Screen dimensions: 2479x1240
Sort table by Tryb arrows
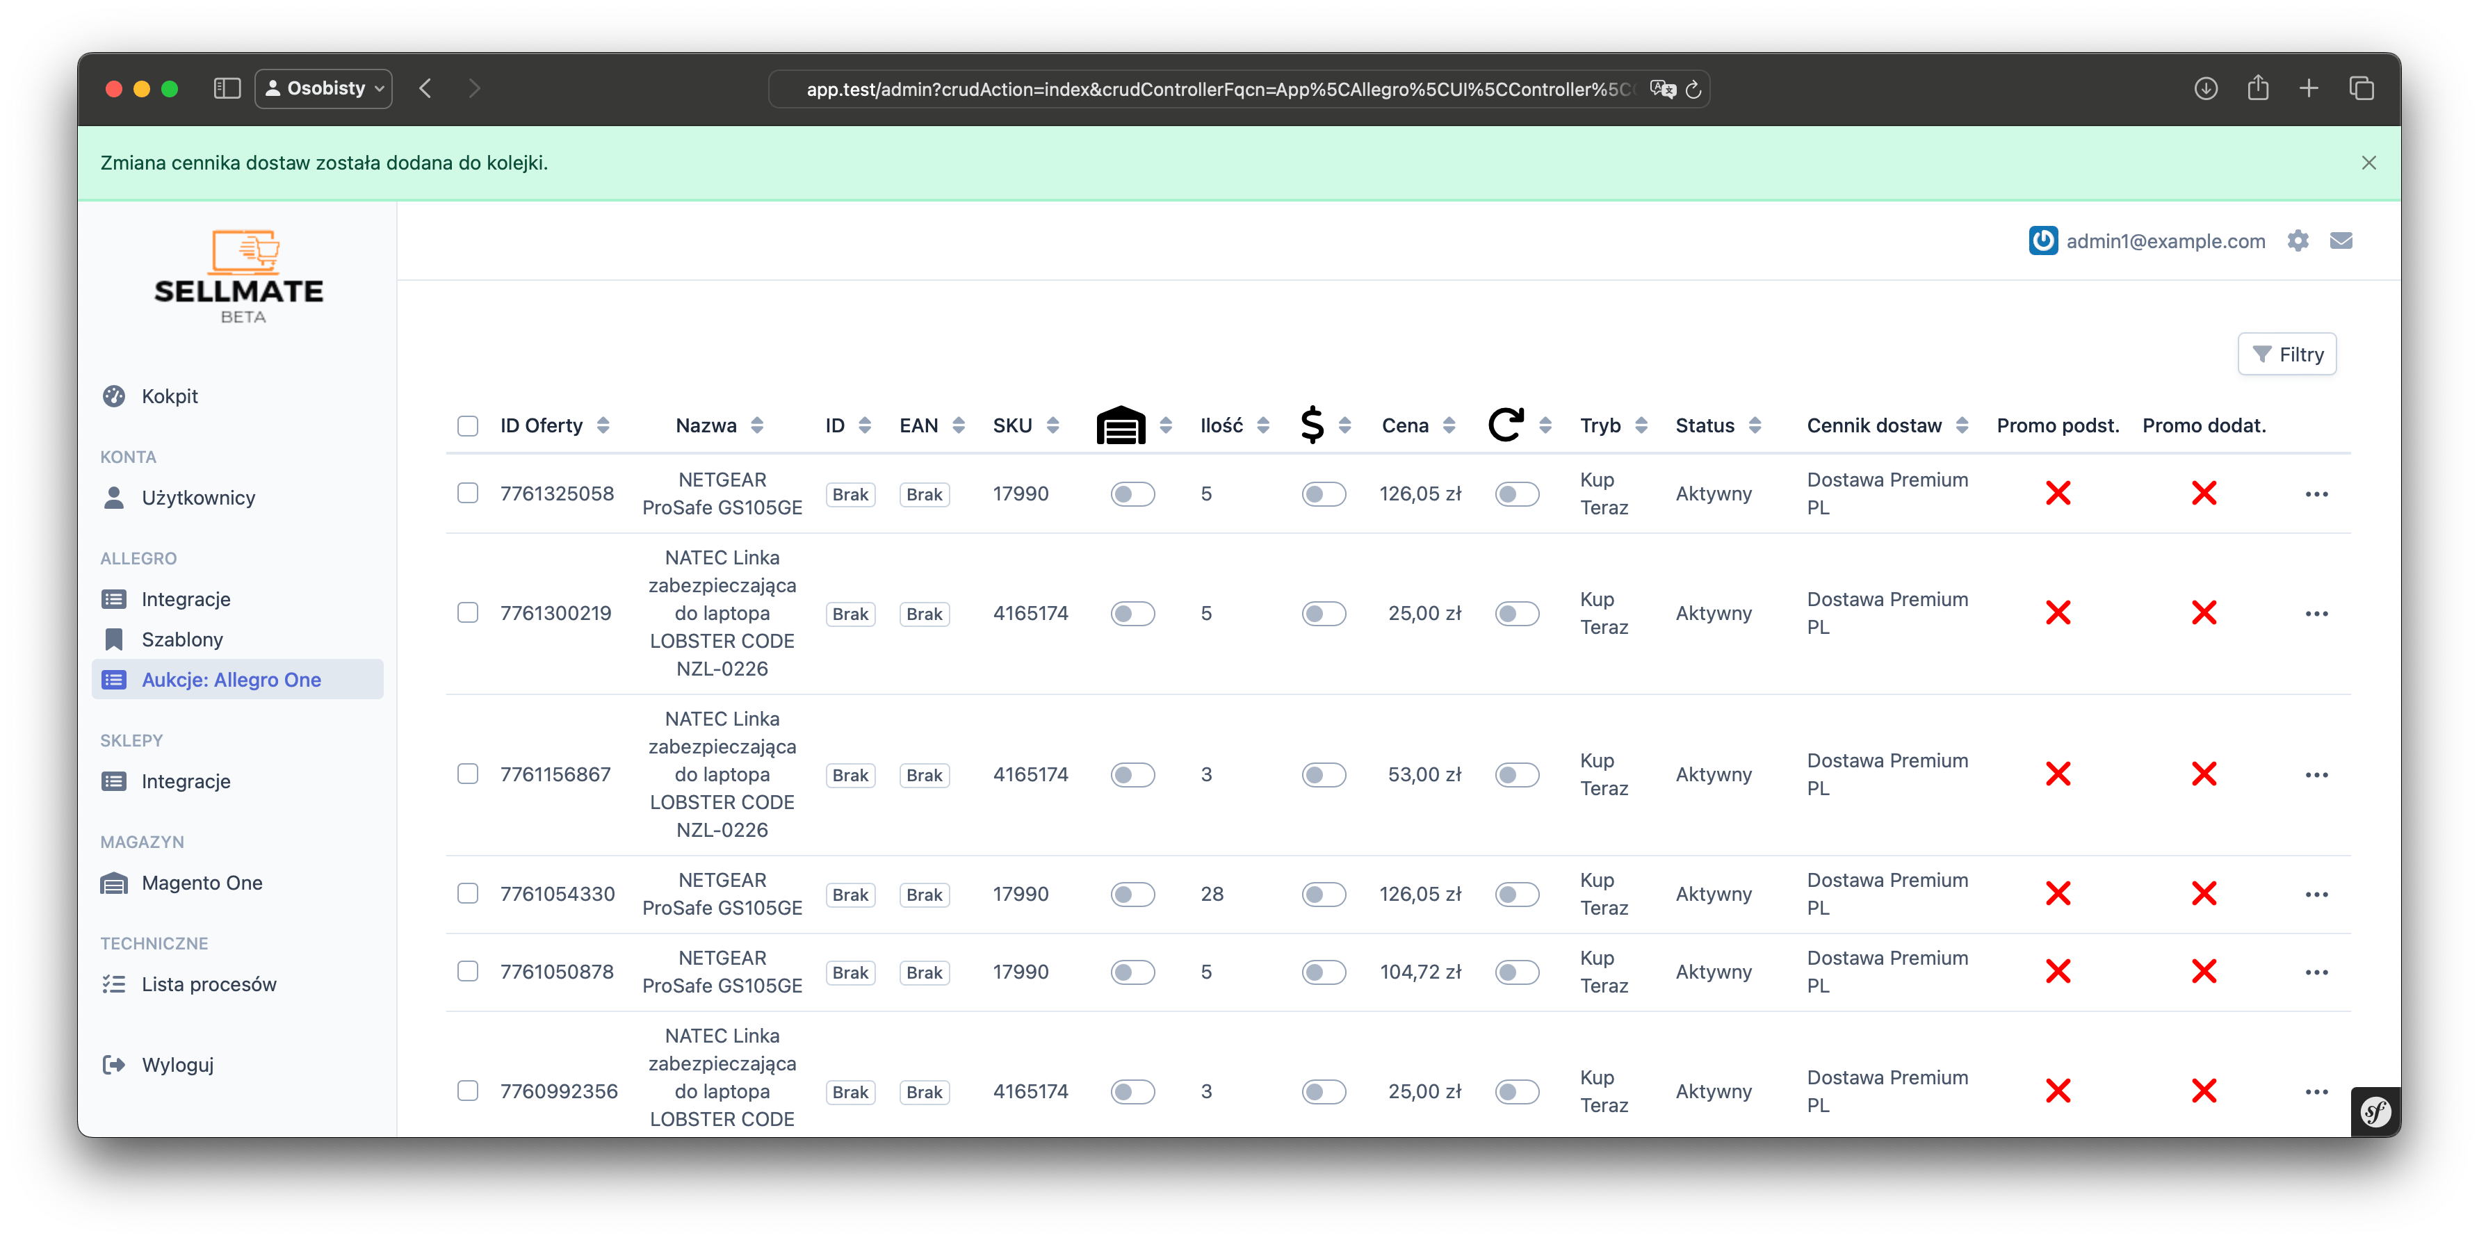click(x=1641, y=425)
